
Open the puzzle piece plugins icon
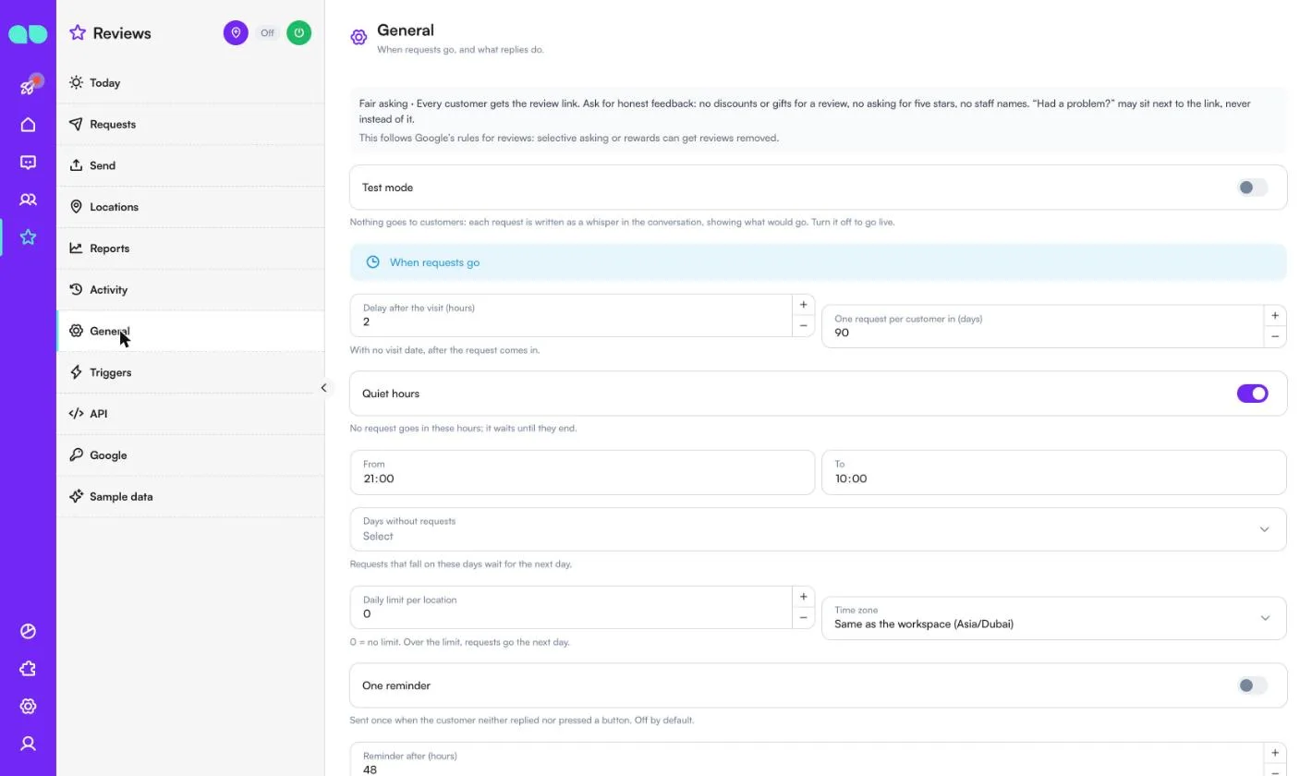point(28,669)
